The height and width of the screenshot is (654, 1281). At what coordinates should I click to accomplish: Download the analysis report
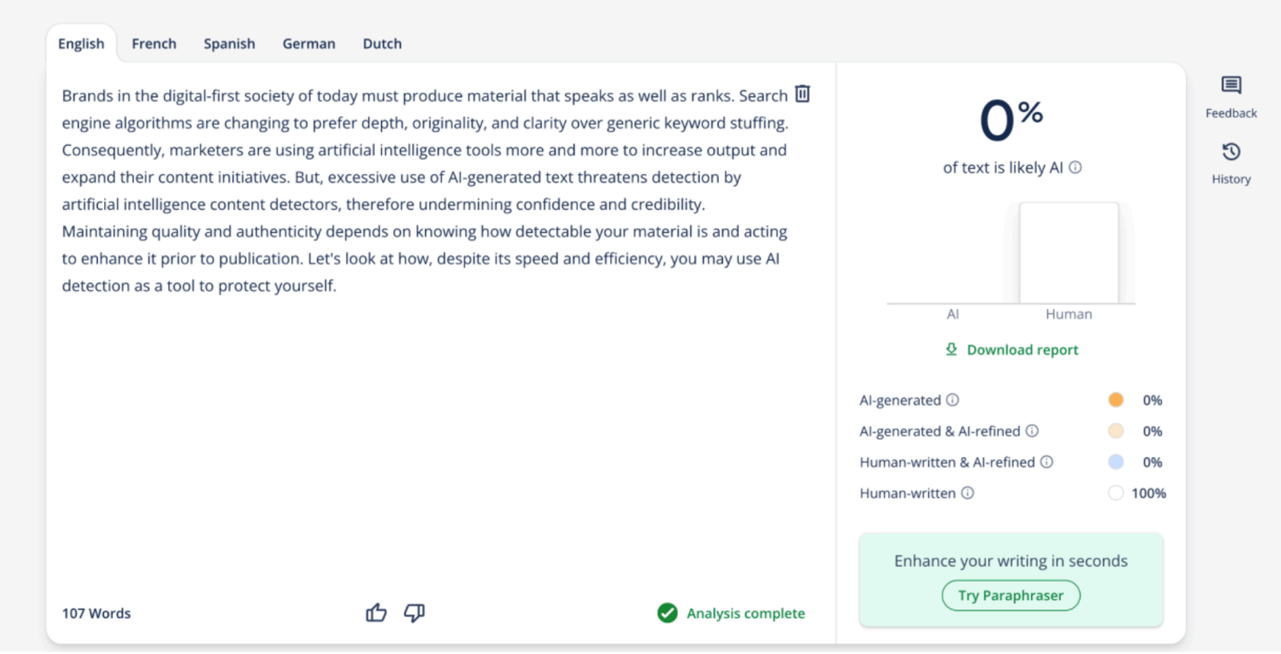tap(1012, 350)
